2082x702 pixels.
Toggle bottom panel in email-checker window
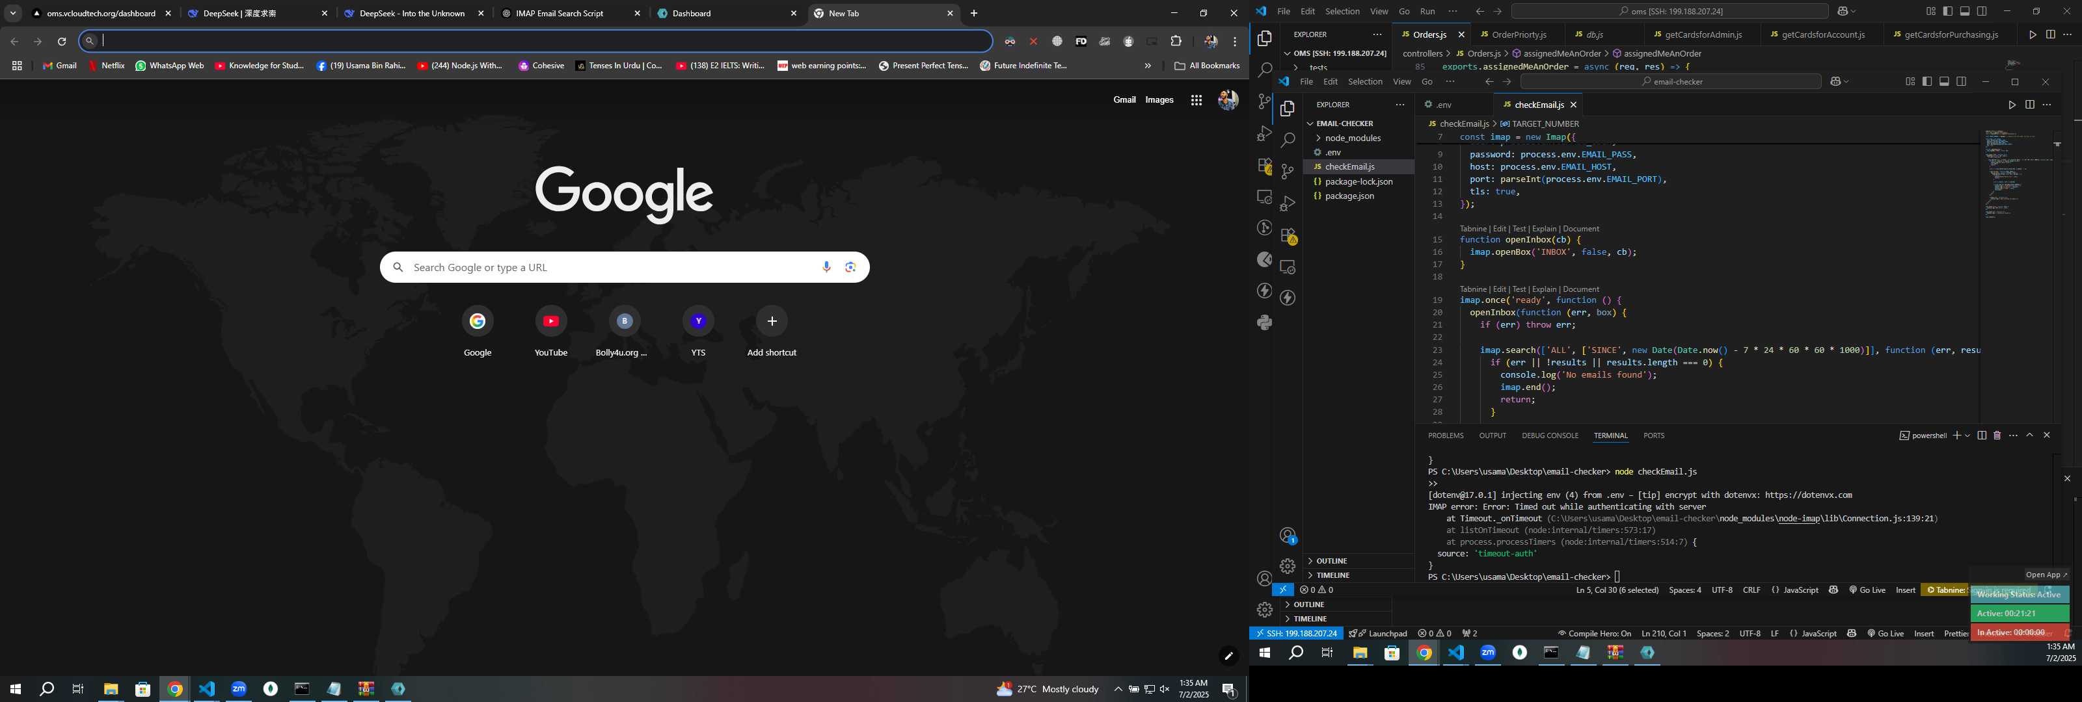[x=1945, y=82]
